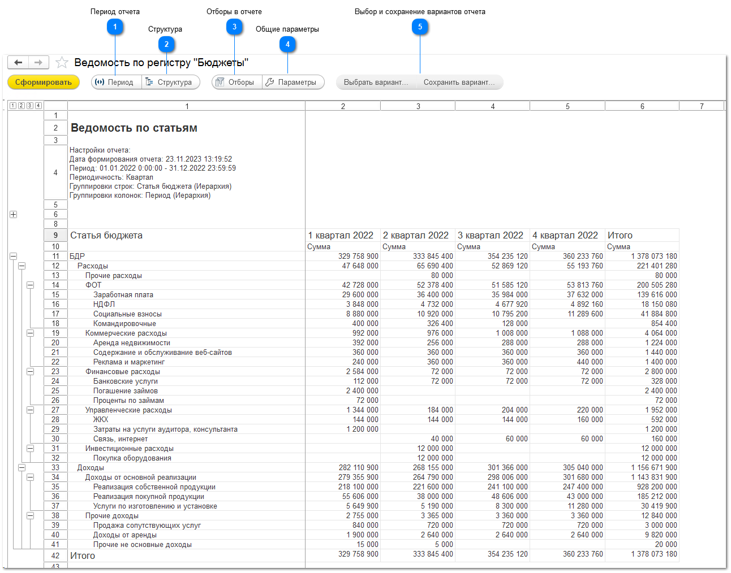
Task: Collapse Прочие доходы group at row 38
Action: (x=30, y=515)
